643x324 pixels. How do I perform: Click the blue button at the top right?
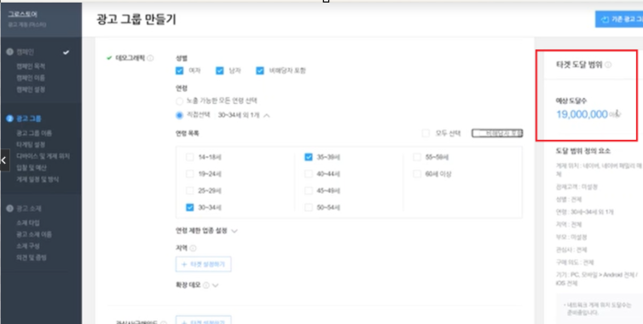tap(619, 20)
